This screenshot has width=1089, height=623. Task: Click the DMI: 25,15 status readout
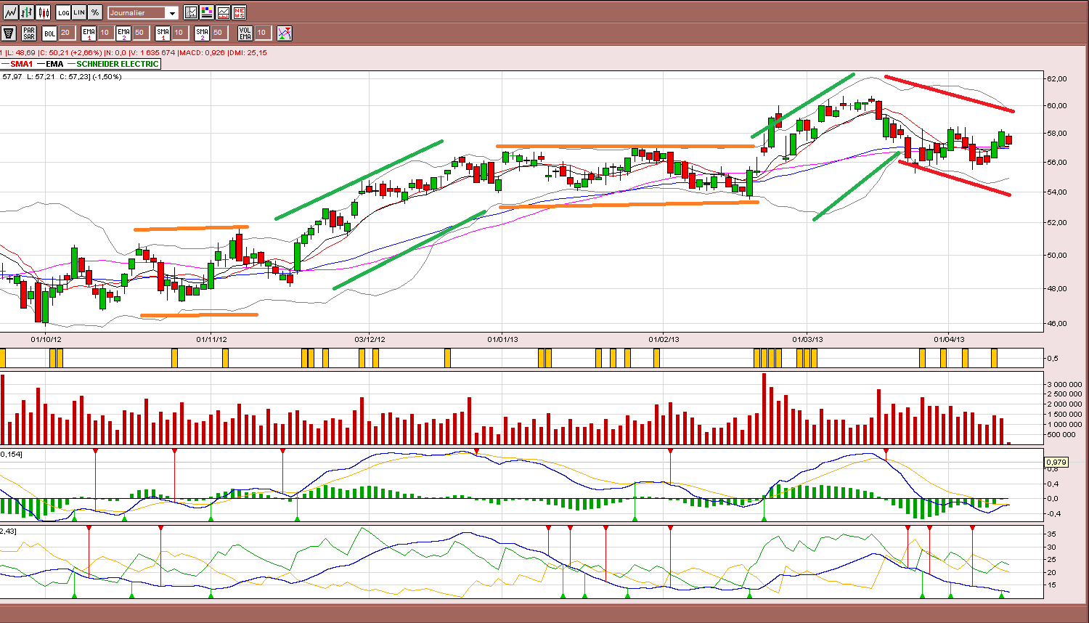pyautogui.click(x=248, y=52)
